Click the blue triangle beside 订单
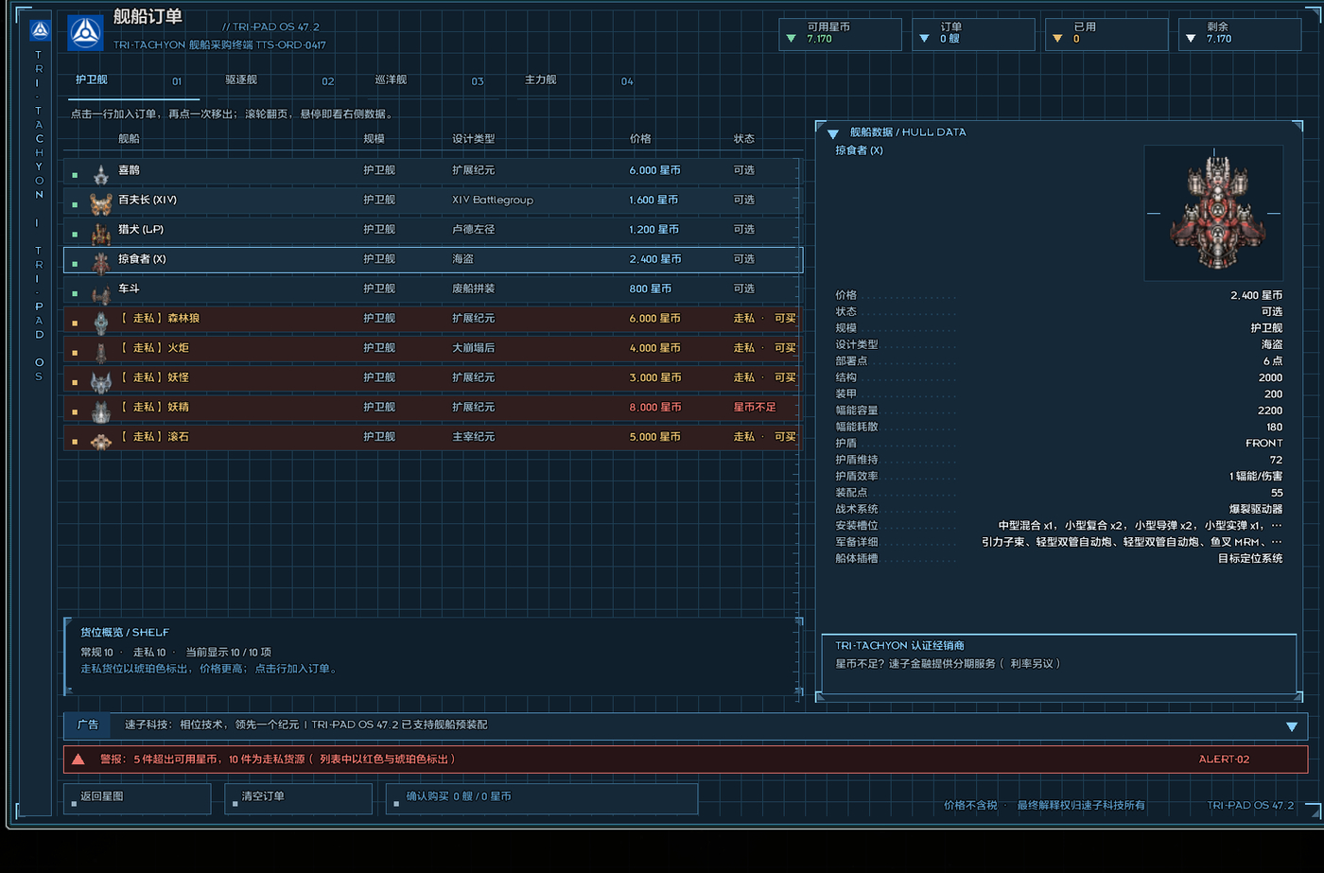Image resolution: width=1324 pixels, height=873 pixels. (x=925, y=39)
